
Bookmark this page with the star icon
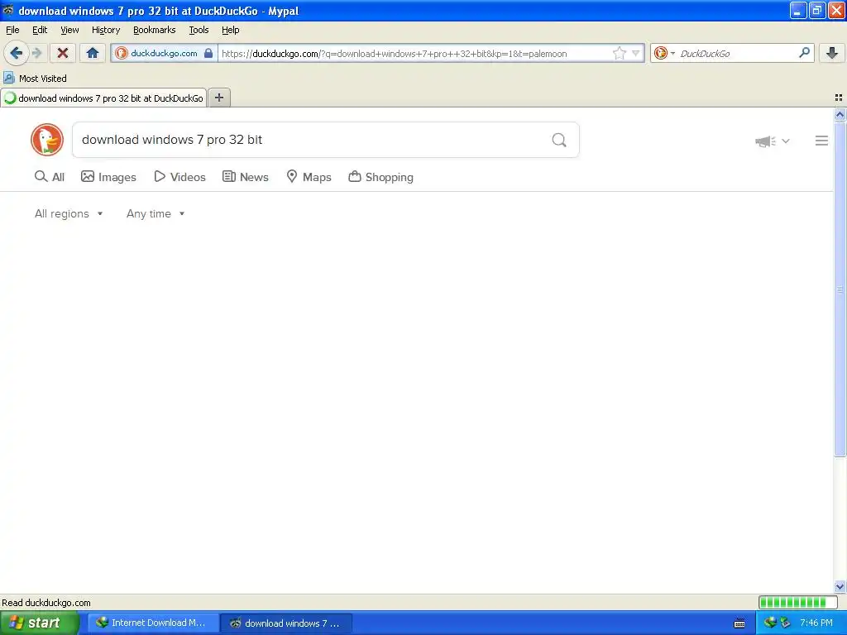pos(619,53)
